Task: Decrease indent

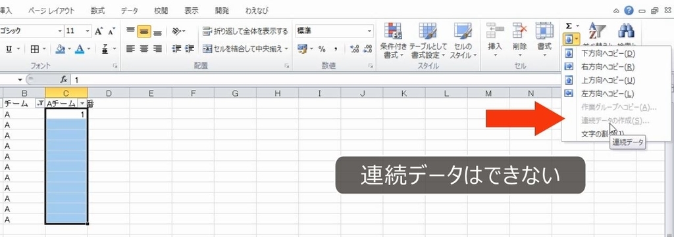Action: coord(176,49)
